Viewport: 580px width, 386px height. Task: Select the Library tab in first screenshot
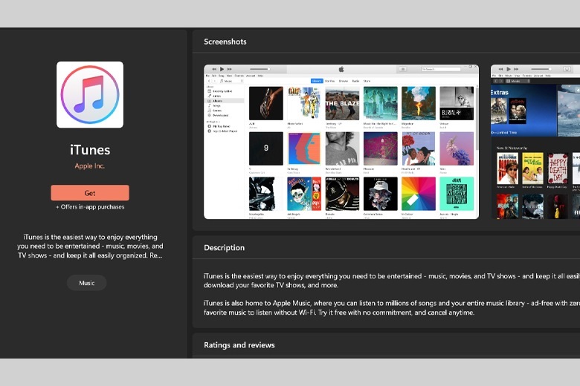(x=317, y=81)
